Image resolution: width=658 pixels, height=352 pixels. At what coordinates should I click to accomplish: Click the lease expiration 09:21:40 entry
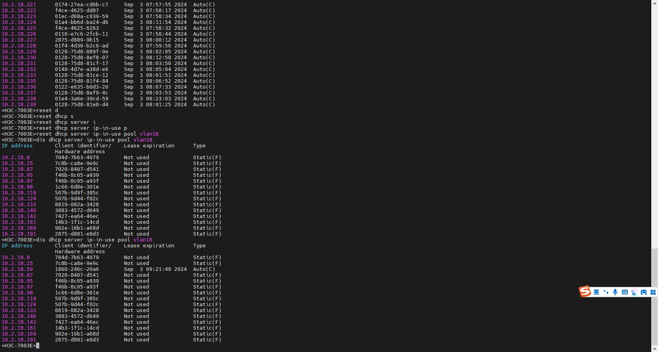(158, 269)
